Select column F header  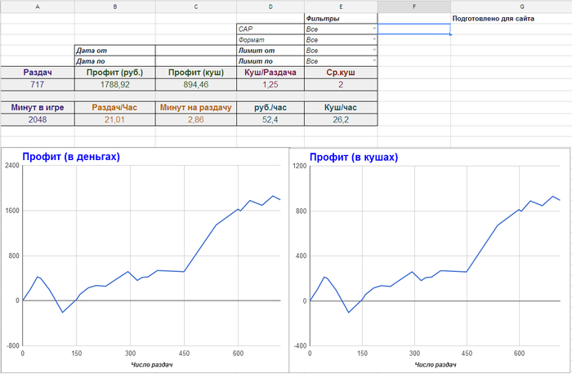pos(414,7)
